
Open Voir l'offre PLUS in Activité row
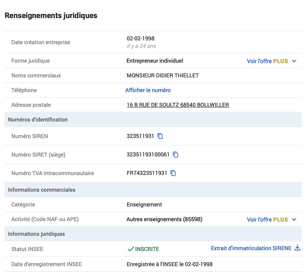click(267, 220)
